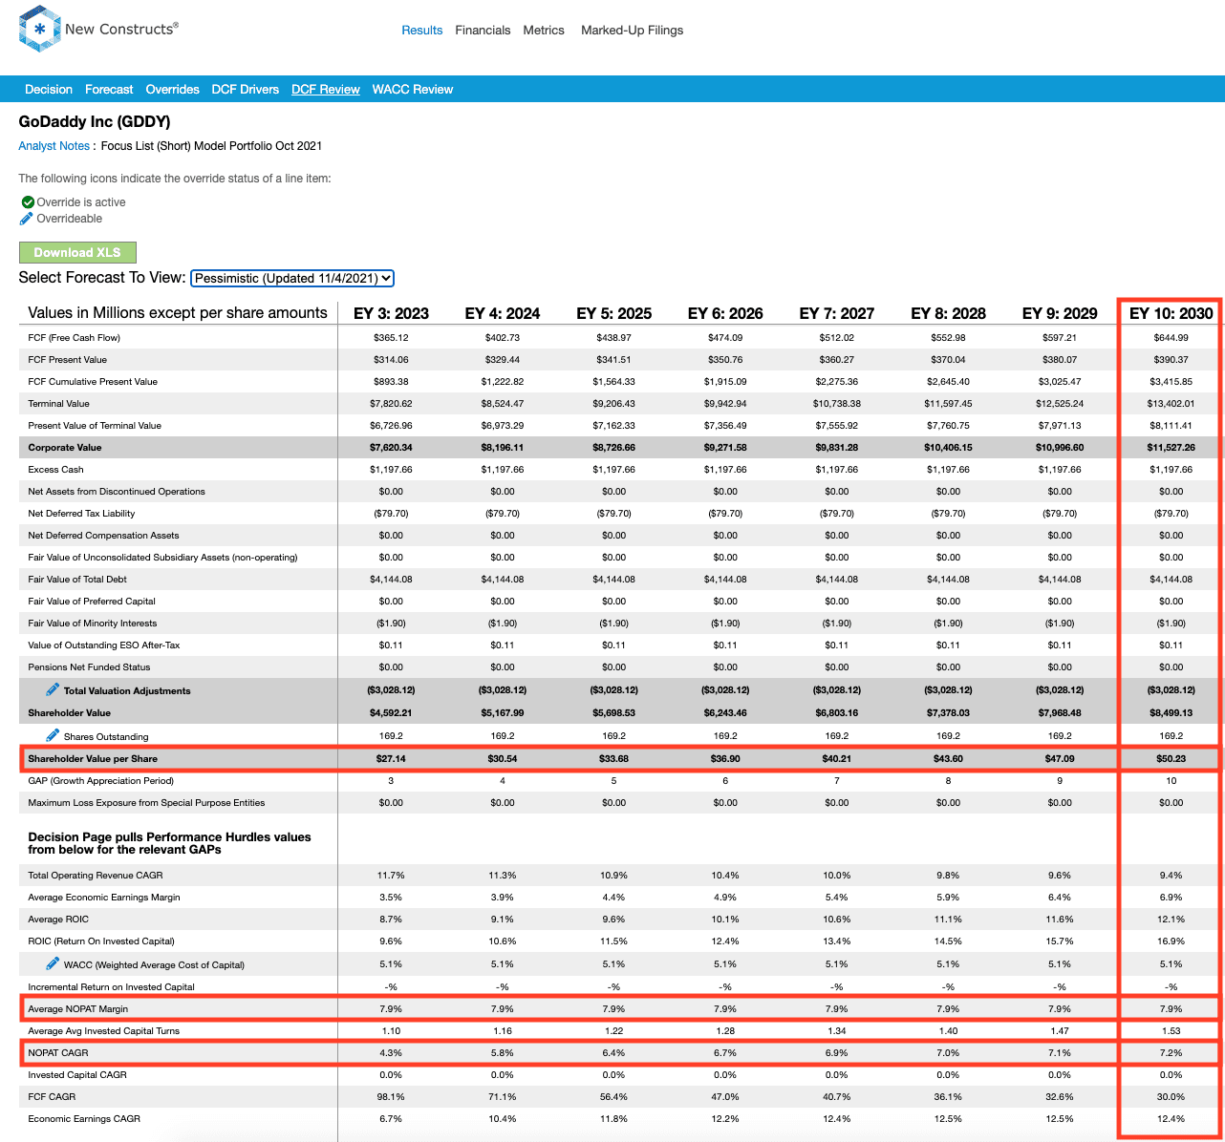Click the Corporate Value row label
The height and width of the screenshot is (1142, 1225).
(x=64, y=448)
